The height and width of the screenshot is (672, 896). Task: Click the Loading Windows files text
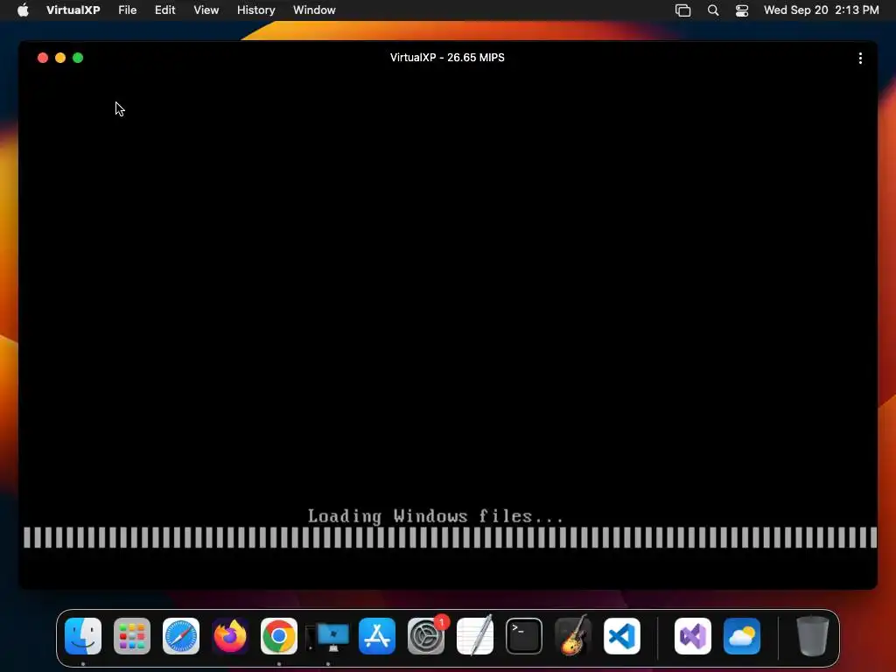[436, 516]
